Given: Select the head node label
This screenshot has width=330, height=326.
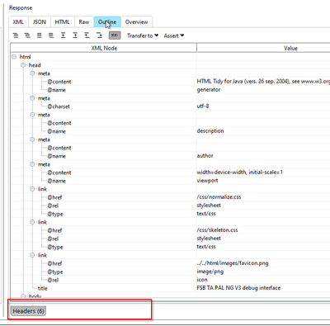Looking at the screenshot, I should (x=35, y=65).
